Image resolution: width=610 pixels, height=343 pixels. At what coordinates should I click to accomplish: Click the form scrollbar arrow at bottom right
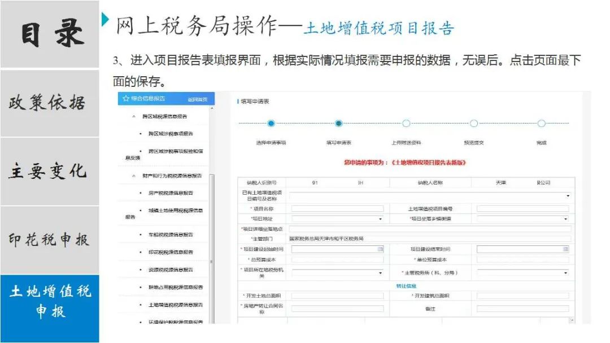click(572, 320)
